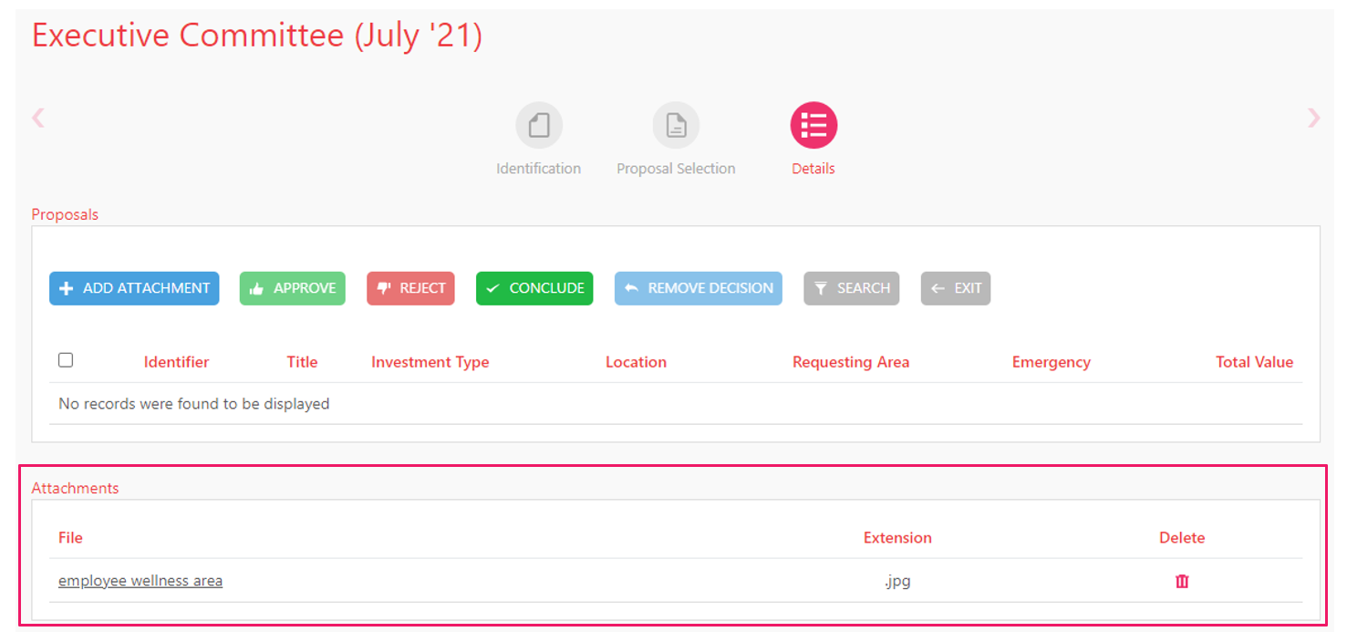Open the Identification step icon

pos(539,125)
